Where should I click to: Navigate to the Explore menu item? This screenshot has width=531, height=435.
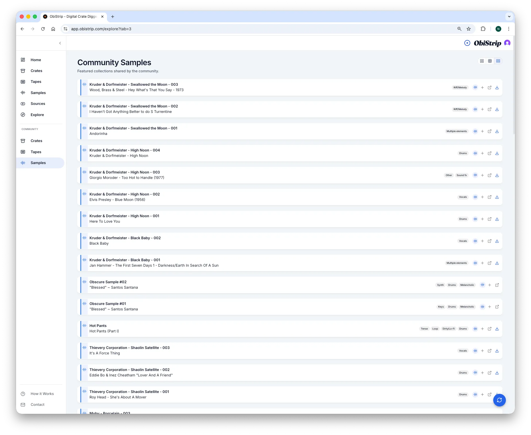point(37,115)
